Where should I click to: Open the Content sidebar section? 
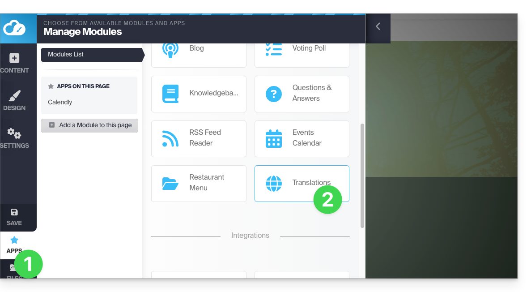pyautogui.click(x=14, y=64)
